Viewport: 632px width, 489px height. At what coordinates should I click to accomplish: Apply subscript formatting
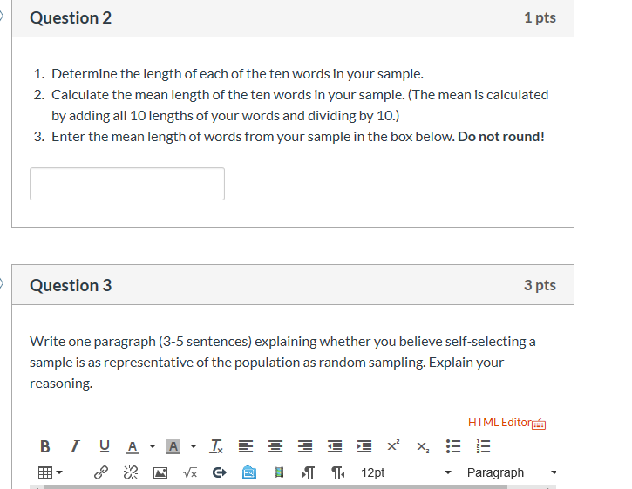point(423,447)
